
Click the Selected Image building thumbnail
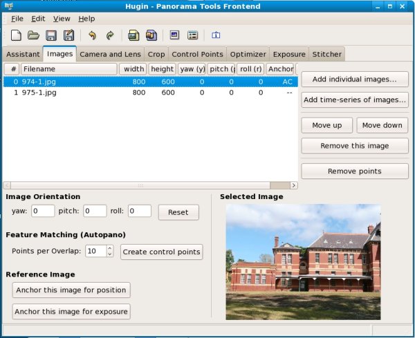(x=303, y=262)
